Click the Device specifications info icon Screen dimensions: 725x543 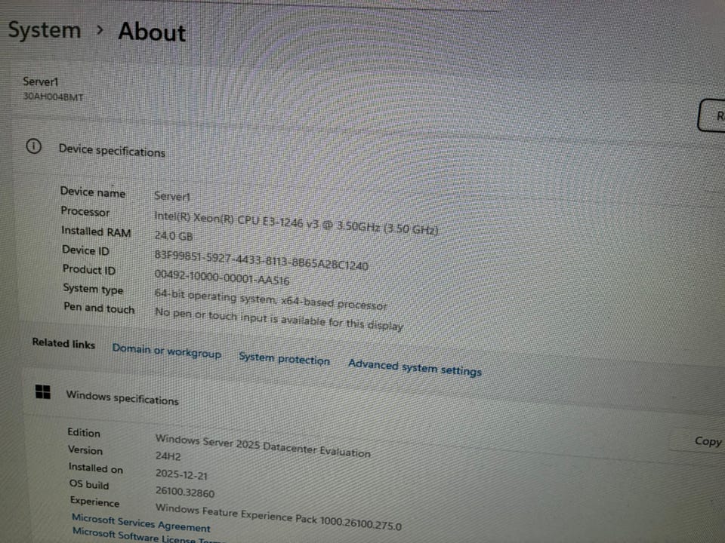[x=33, y=146]
